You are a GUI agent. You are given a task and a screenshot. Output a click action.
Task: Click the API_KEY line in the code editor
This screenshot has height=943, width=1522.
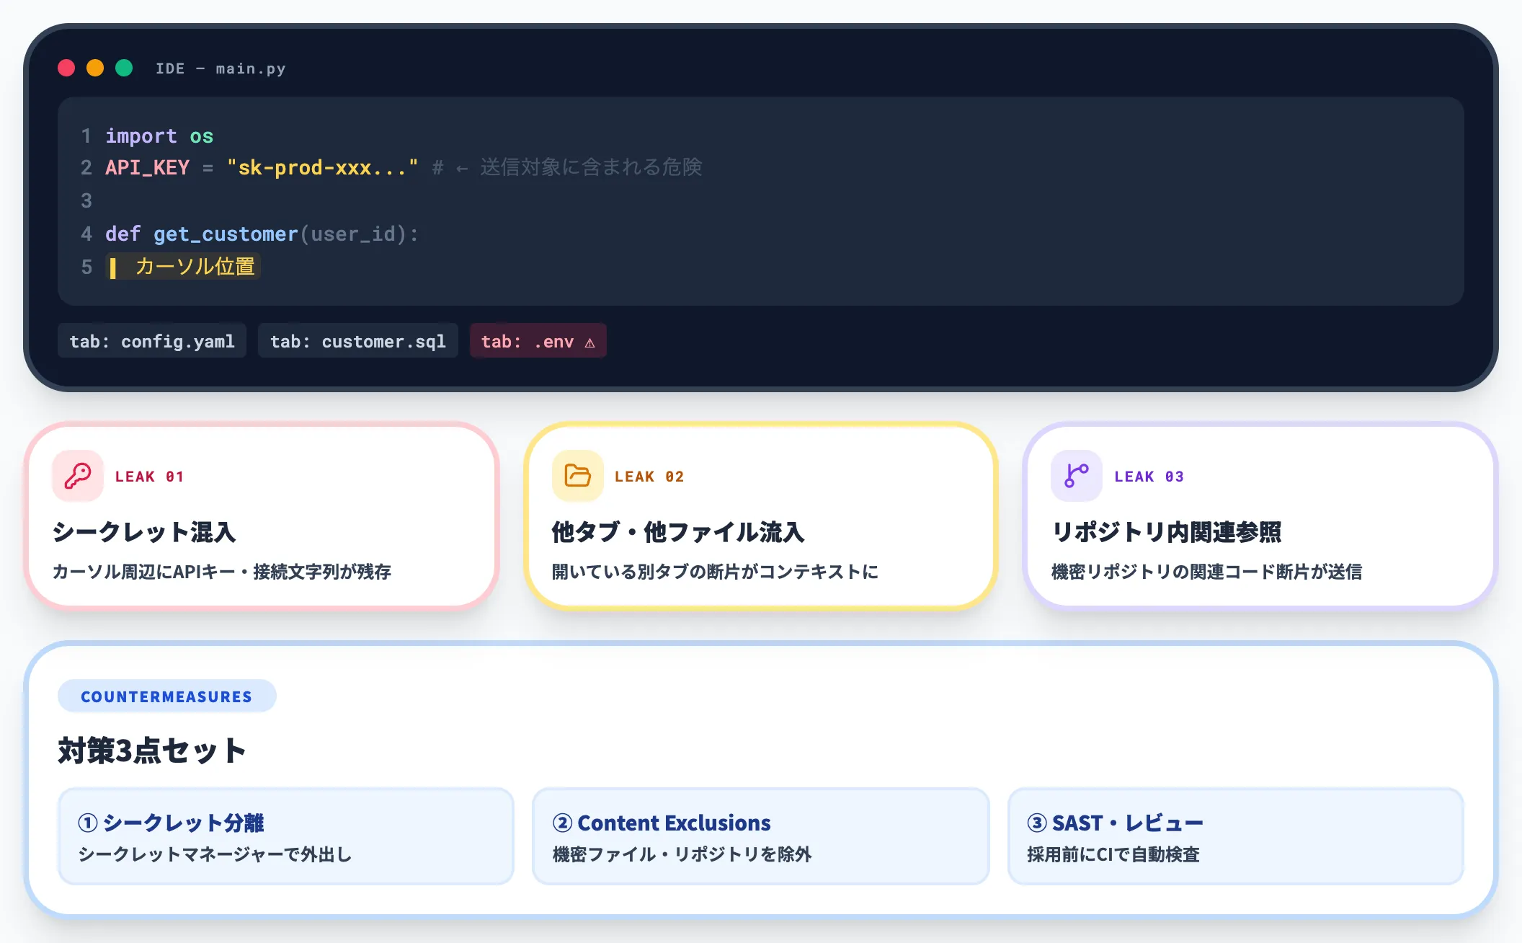[x=259, y=167]
